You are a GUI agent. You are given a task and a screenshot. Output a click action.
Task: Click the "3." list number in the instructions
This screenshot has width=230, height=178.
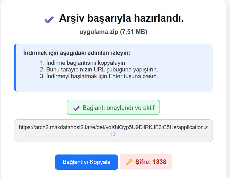point(42,76)
